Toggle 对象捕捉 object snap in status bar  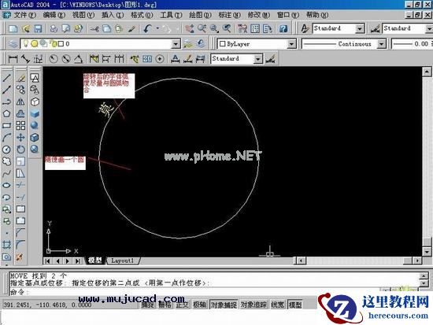(224, 305)
